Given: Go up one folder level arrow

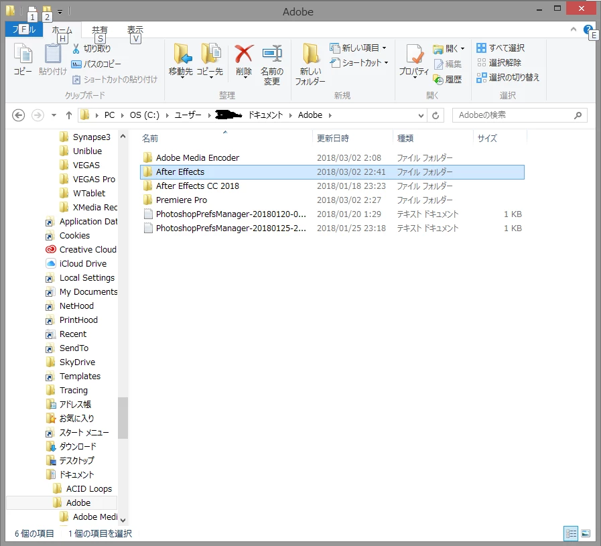Looking at the screenshot, I should tap(69, 115).
